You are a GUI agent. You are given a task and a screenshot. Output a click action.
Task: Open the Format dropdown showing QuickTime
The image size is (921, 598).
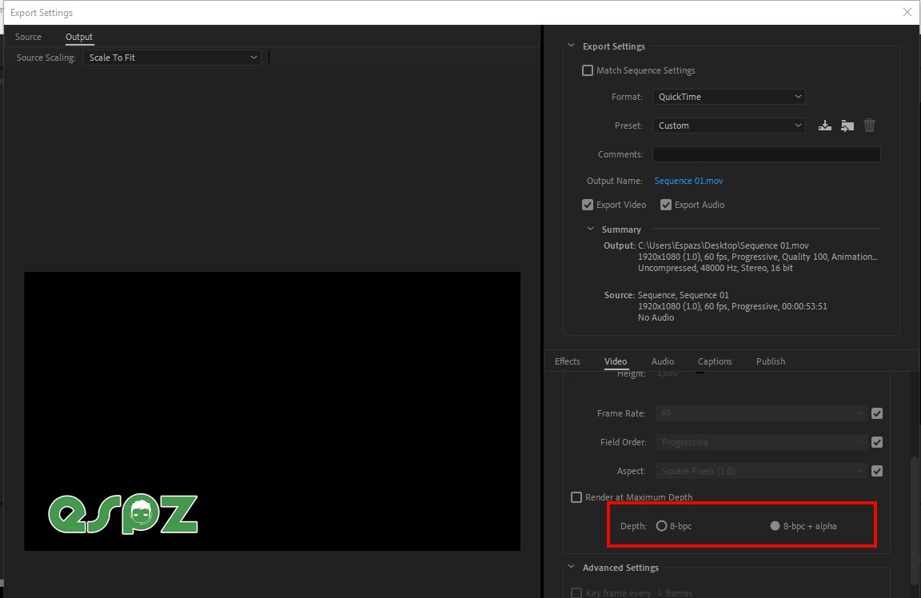coord(728,96)
